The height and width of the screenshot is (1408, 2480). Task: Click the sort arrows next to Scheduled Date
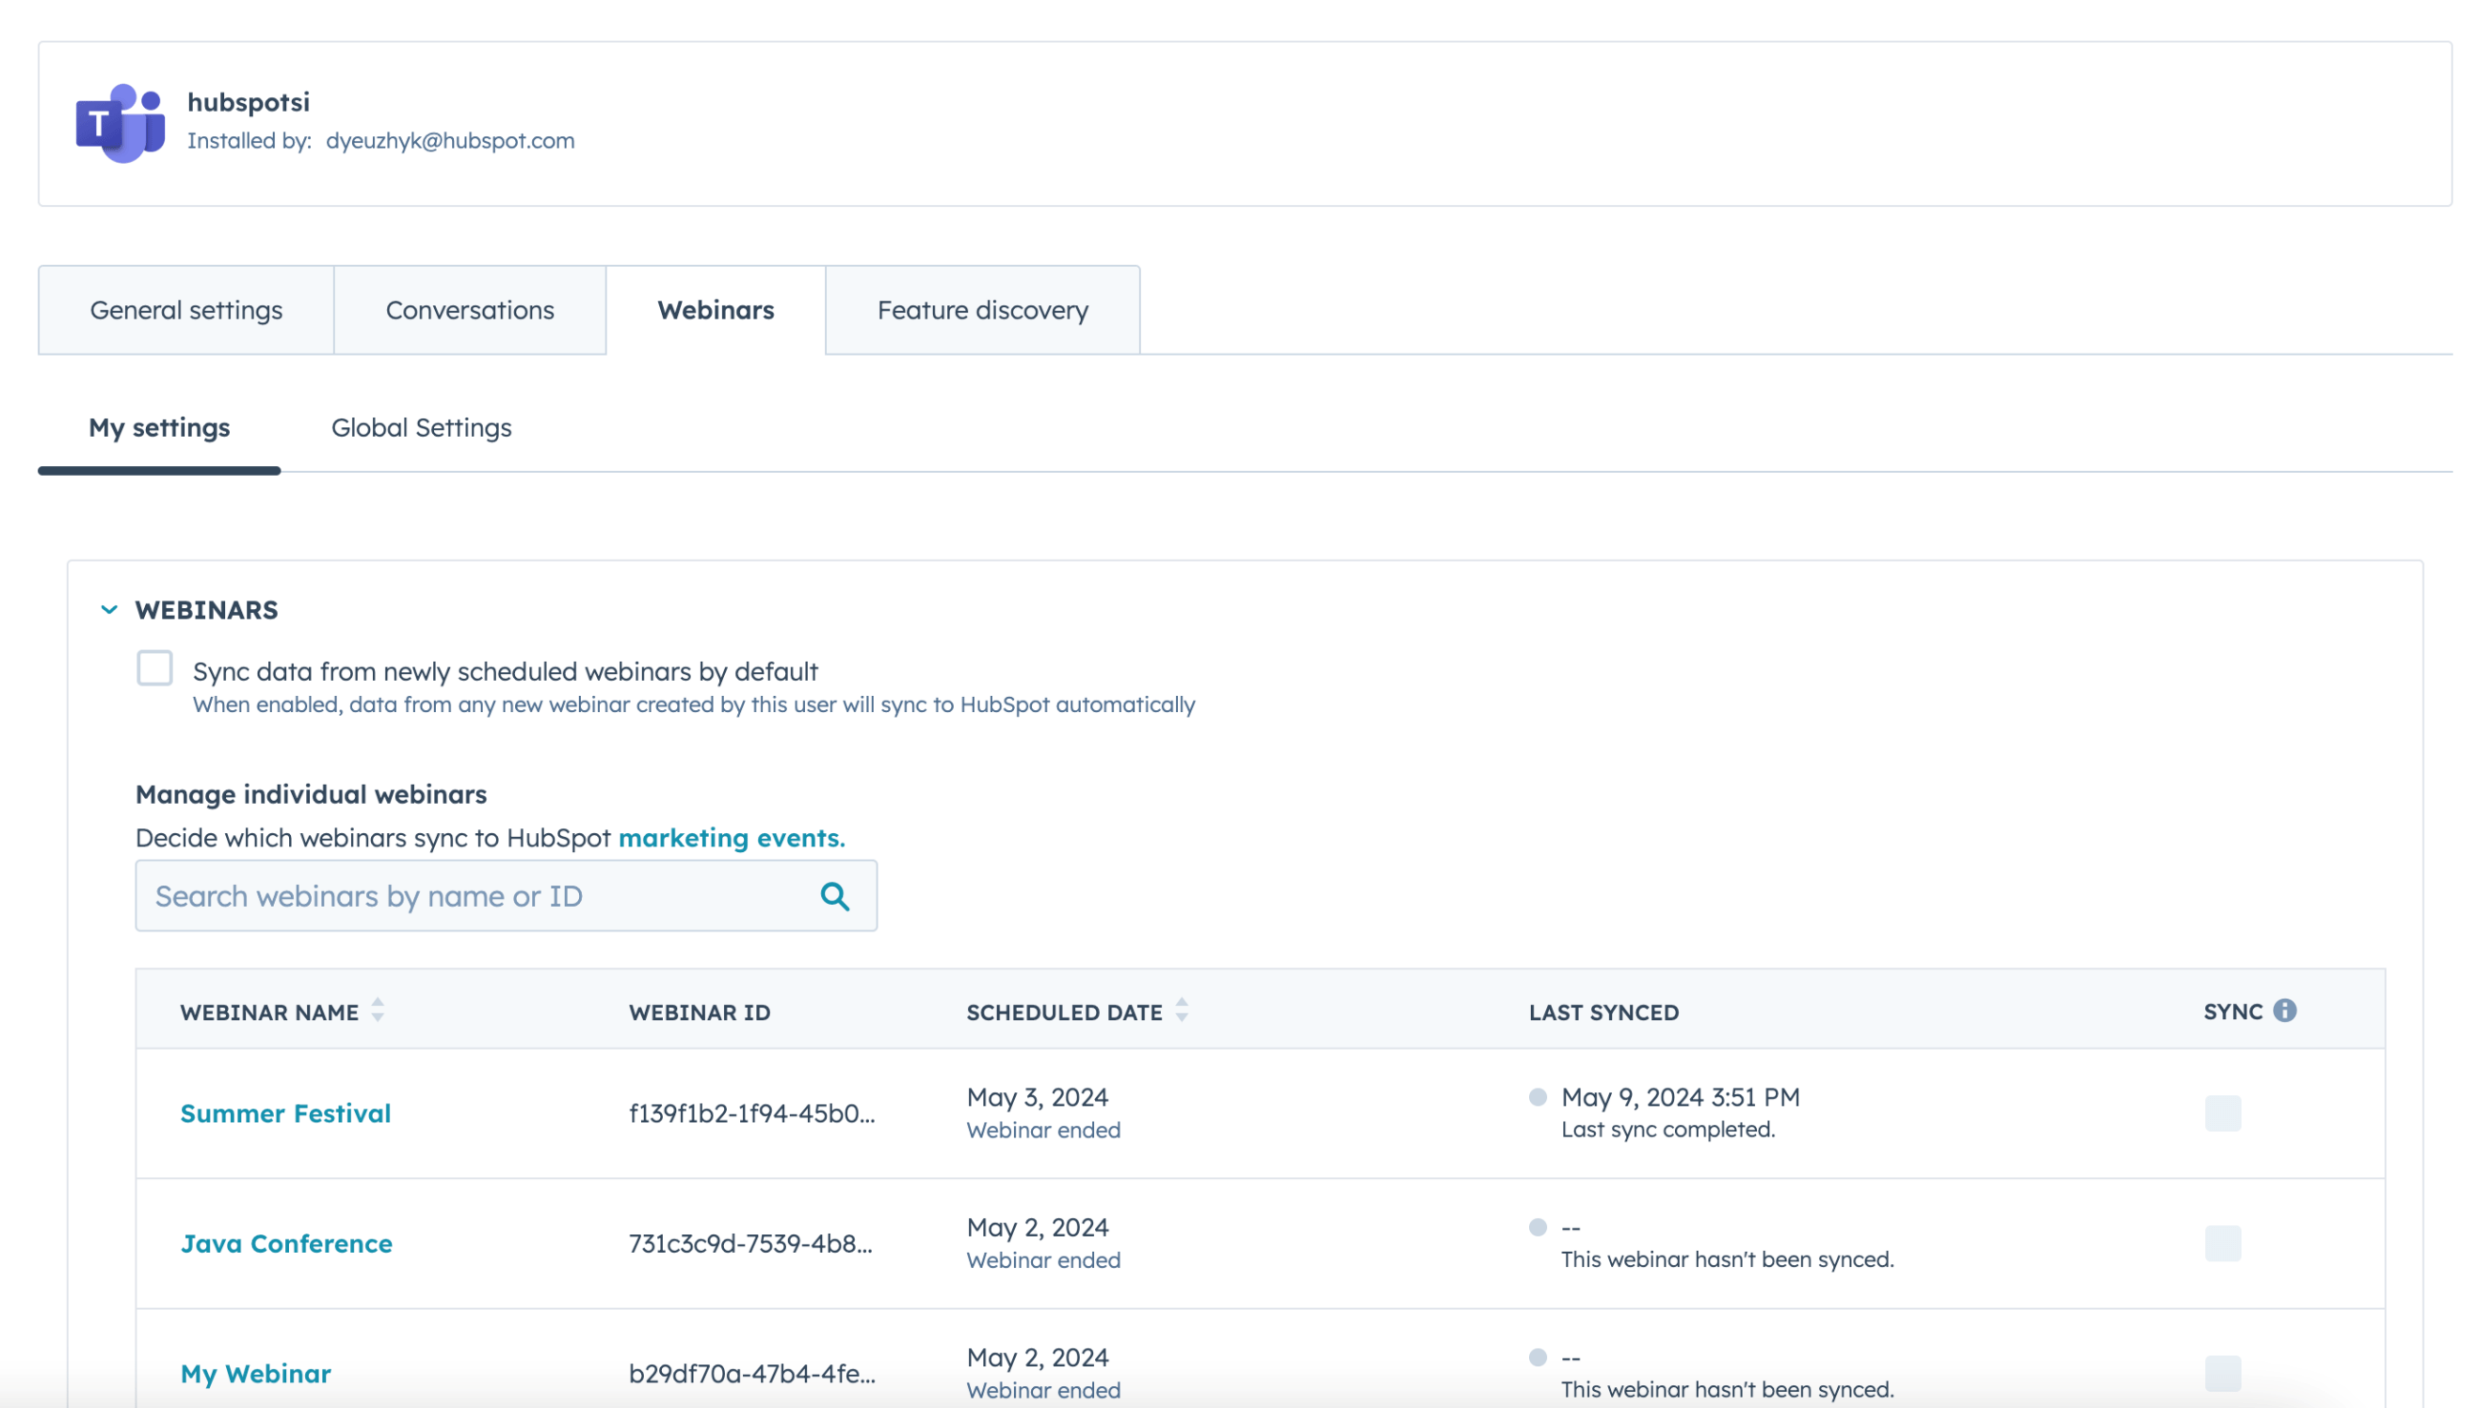click(1182, 1011)
